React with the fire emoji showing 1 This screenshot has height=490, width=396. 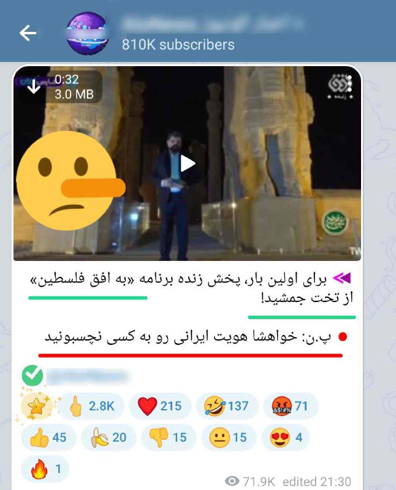coord(45,469)
